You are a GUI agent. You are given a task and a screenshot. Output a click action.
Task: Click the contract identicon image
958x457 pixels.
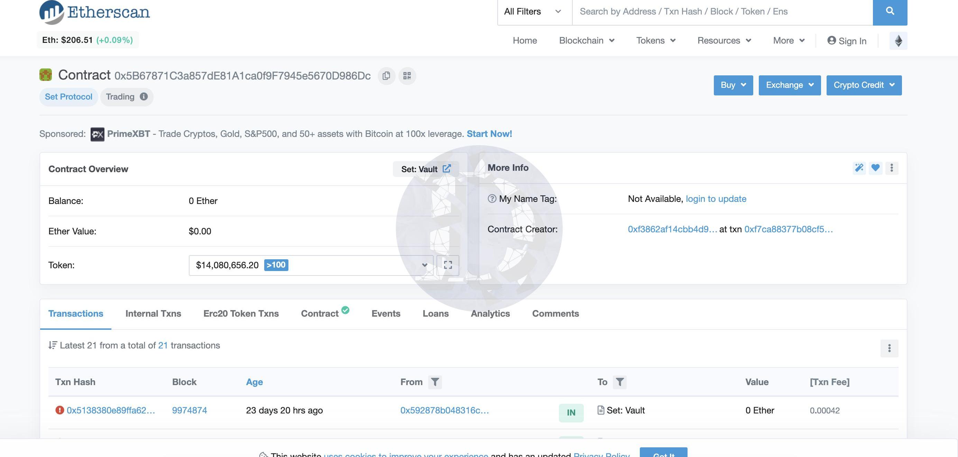(46, 75)
